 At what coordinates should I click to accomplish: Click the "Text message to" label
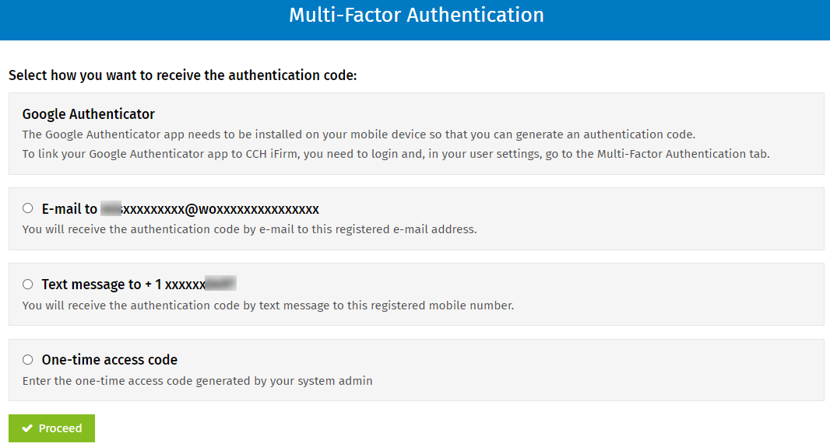tap(91, 285)
